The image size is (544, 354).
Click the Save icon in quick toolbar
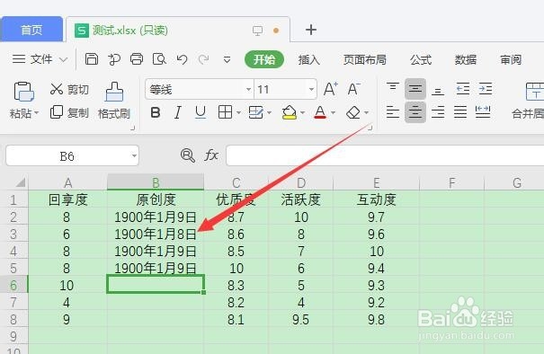point(92,59)
